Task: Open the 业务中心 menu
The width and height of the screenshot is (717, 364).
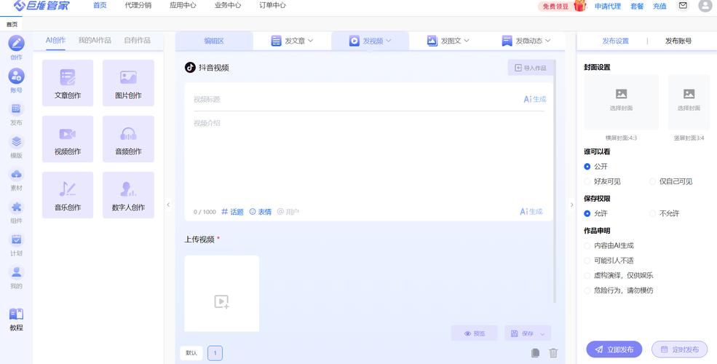Action: point(228,6)
